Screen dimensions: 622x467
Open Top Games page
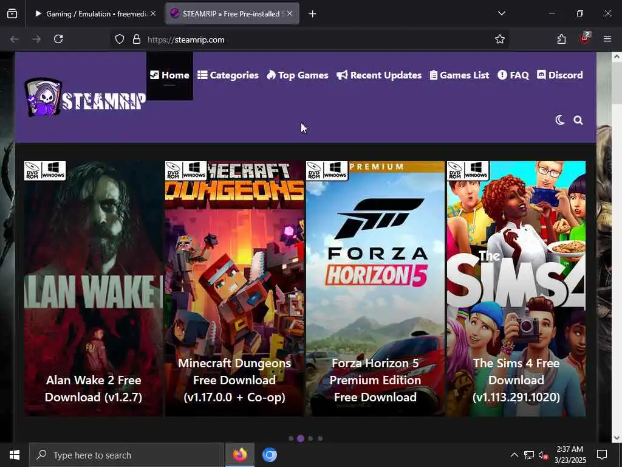click(x=298, y=75)
